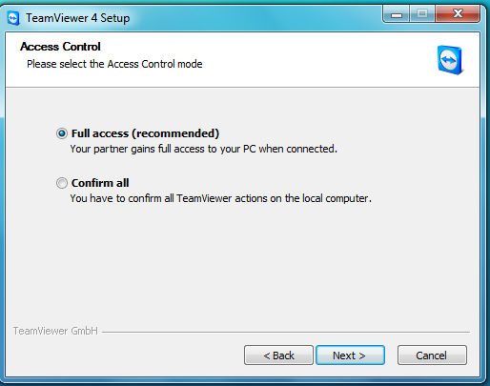Click the "You have to confirm all" description
The width and height of the screenshot is (490, 386).
click(221, 198)
